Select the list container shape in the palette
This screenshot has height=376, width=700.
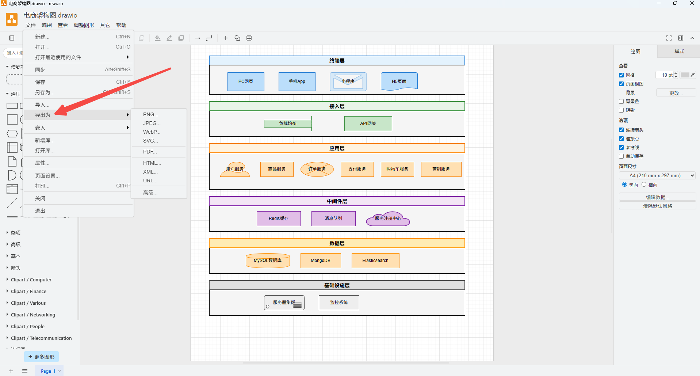(x=12, y=189)
